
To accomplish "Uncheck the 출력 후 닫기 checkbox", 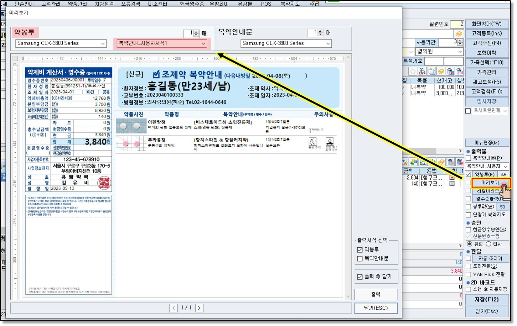I will point(360,277).
